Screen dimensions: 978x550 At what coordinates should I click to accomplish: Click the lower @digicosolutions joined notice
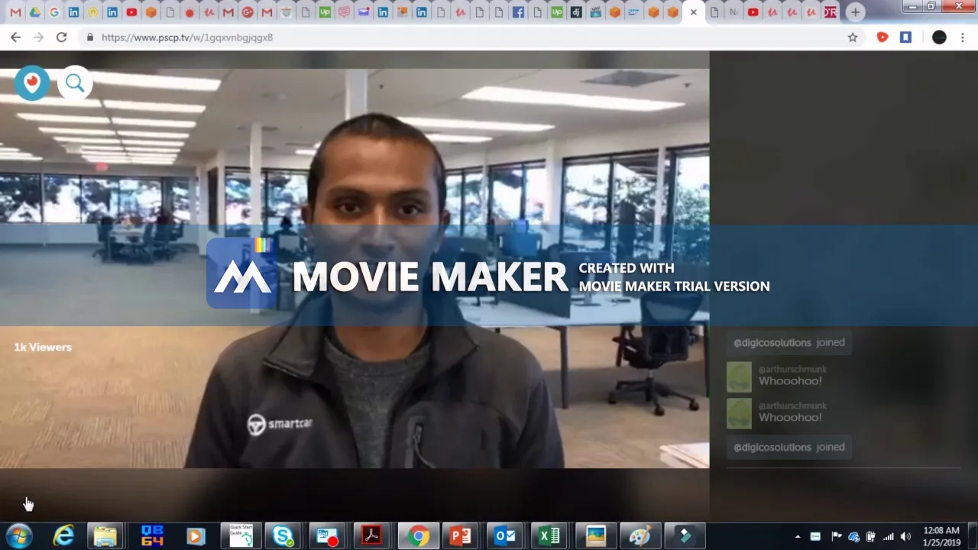789,447
